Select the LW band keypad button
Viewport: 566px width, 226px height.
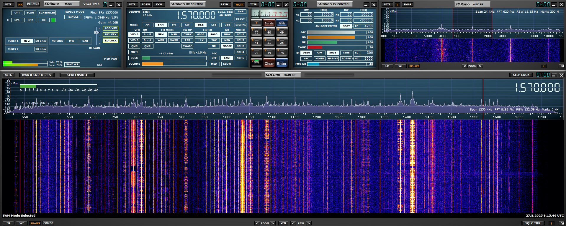282,52
